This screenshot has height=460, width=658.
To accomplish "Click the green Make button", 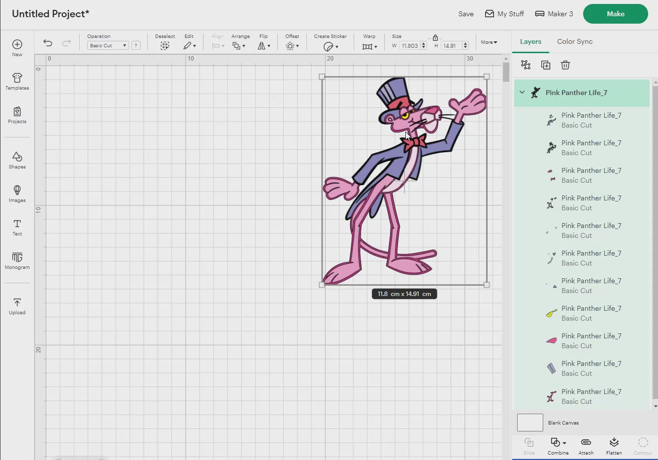I will [x=616, y=14].
